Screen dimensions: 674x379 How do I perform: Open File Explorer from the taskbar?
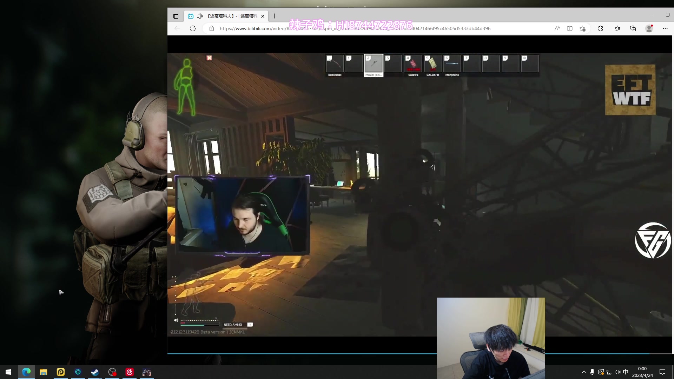pos(44,372)
